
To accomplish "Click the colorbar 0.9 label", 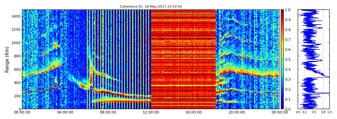I will click(288, 20).
